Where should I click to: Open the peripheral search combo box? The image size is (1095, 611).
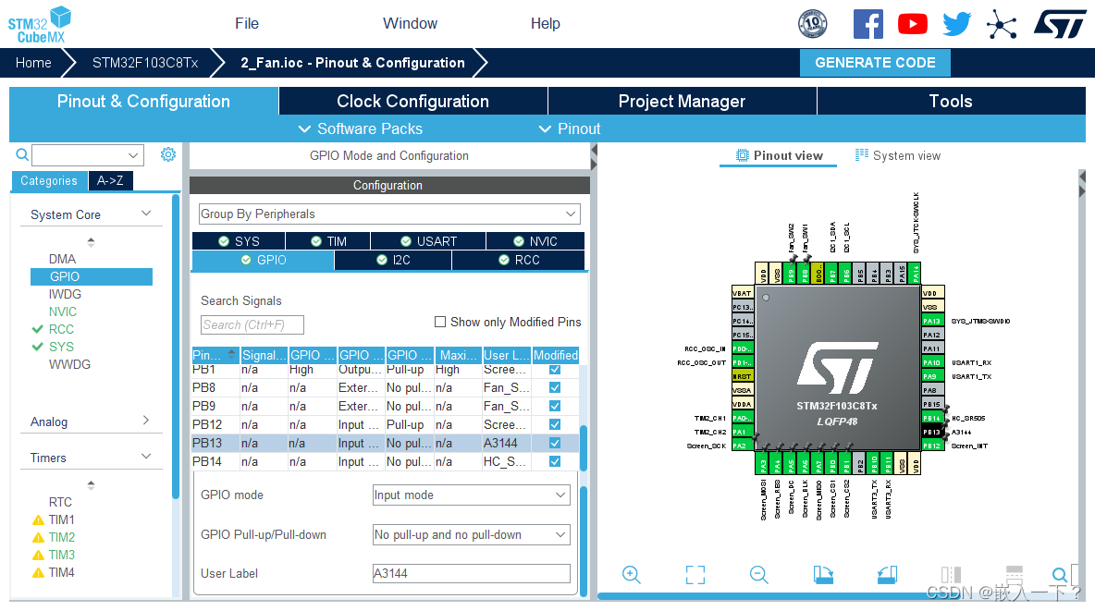88,155
